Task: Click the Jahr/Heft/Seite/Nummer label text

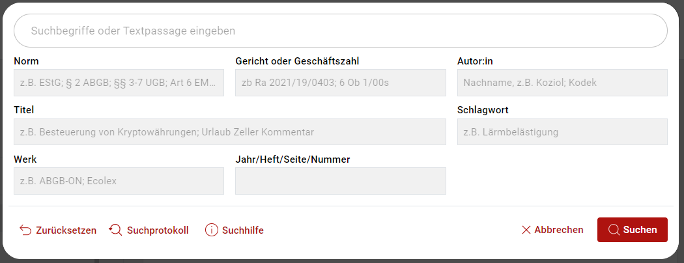Action: [x=292, y=159]
